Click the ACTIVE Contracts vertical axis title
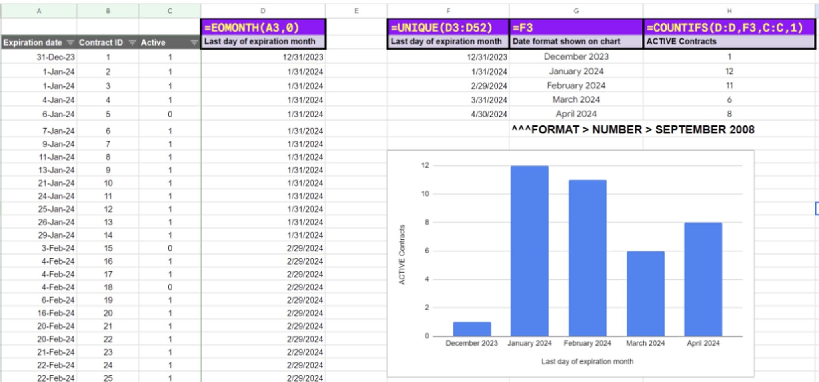 click(402, 255)
